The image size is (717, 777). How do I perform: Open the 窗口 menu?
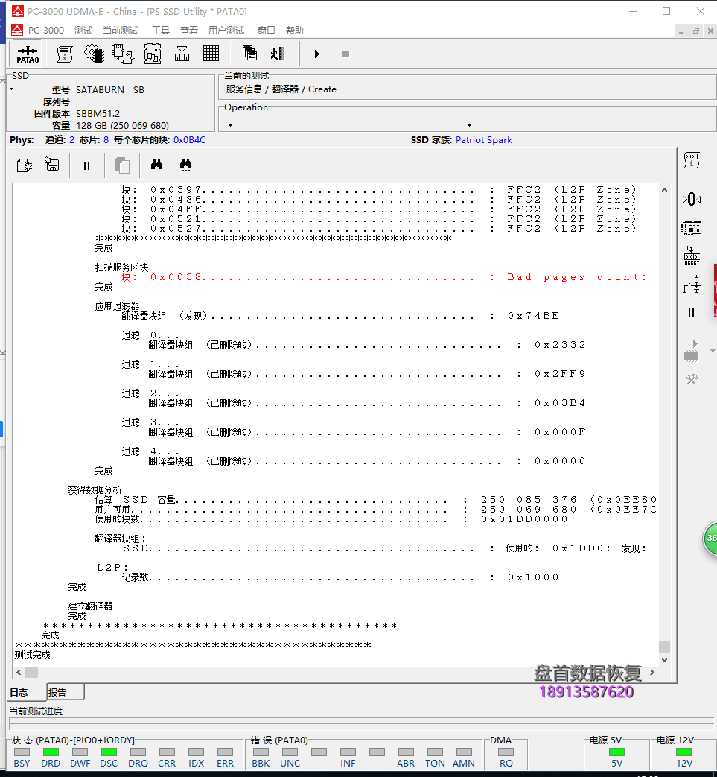click(267, 31)
